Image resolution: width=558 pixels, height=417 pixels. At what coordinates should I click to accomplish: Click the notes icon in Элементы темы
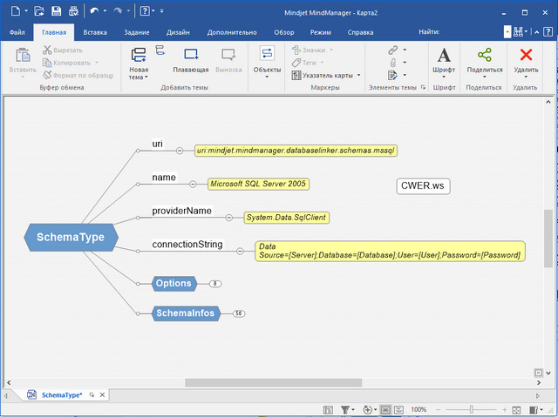click(x=392, y=75)
